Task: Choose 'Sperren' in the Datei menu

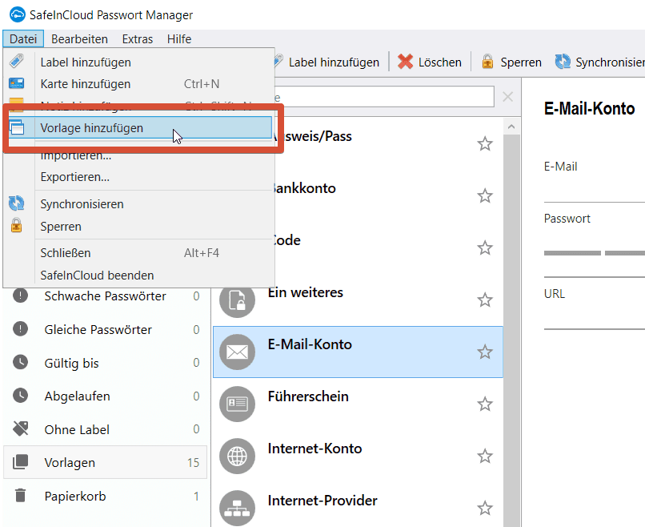Action: (x=140, y=227)
